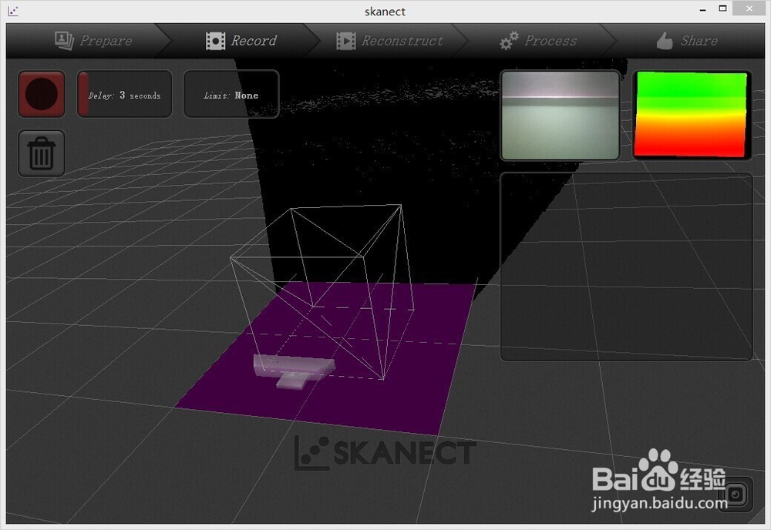Maximize the skanect window

click(723, 8)
